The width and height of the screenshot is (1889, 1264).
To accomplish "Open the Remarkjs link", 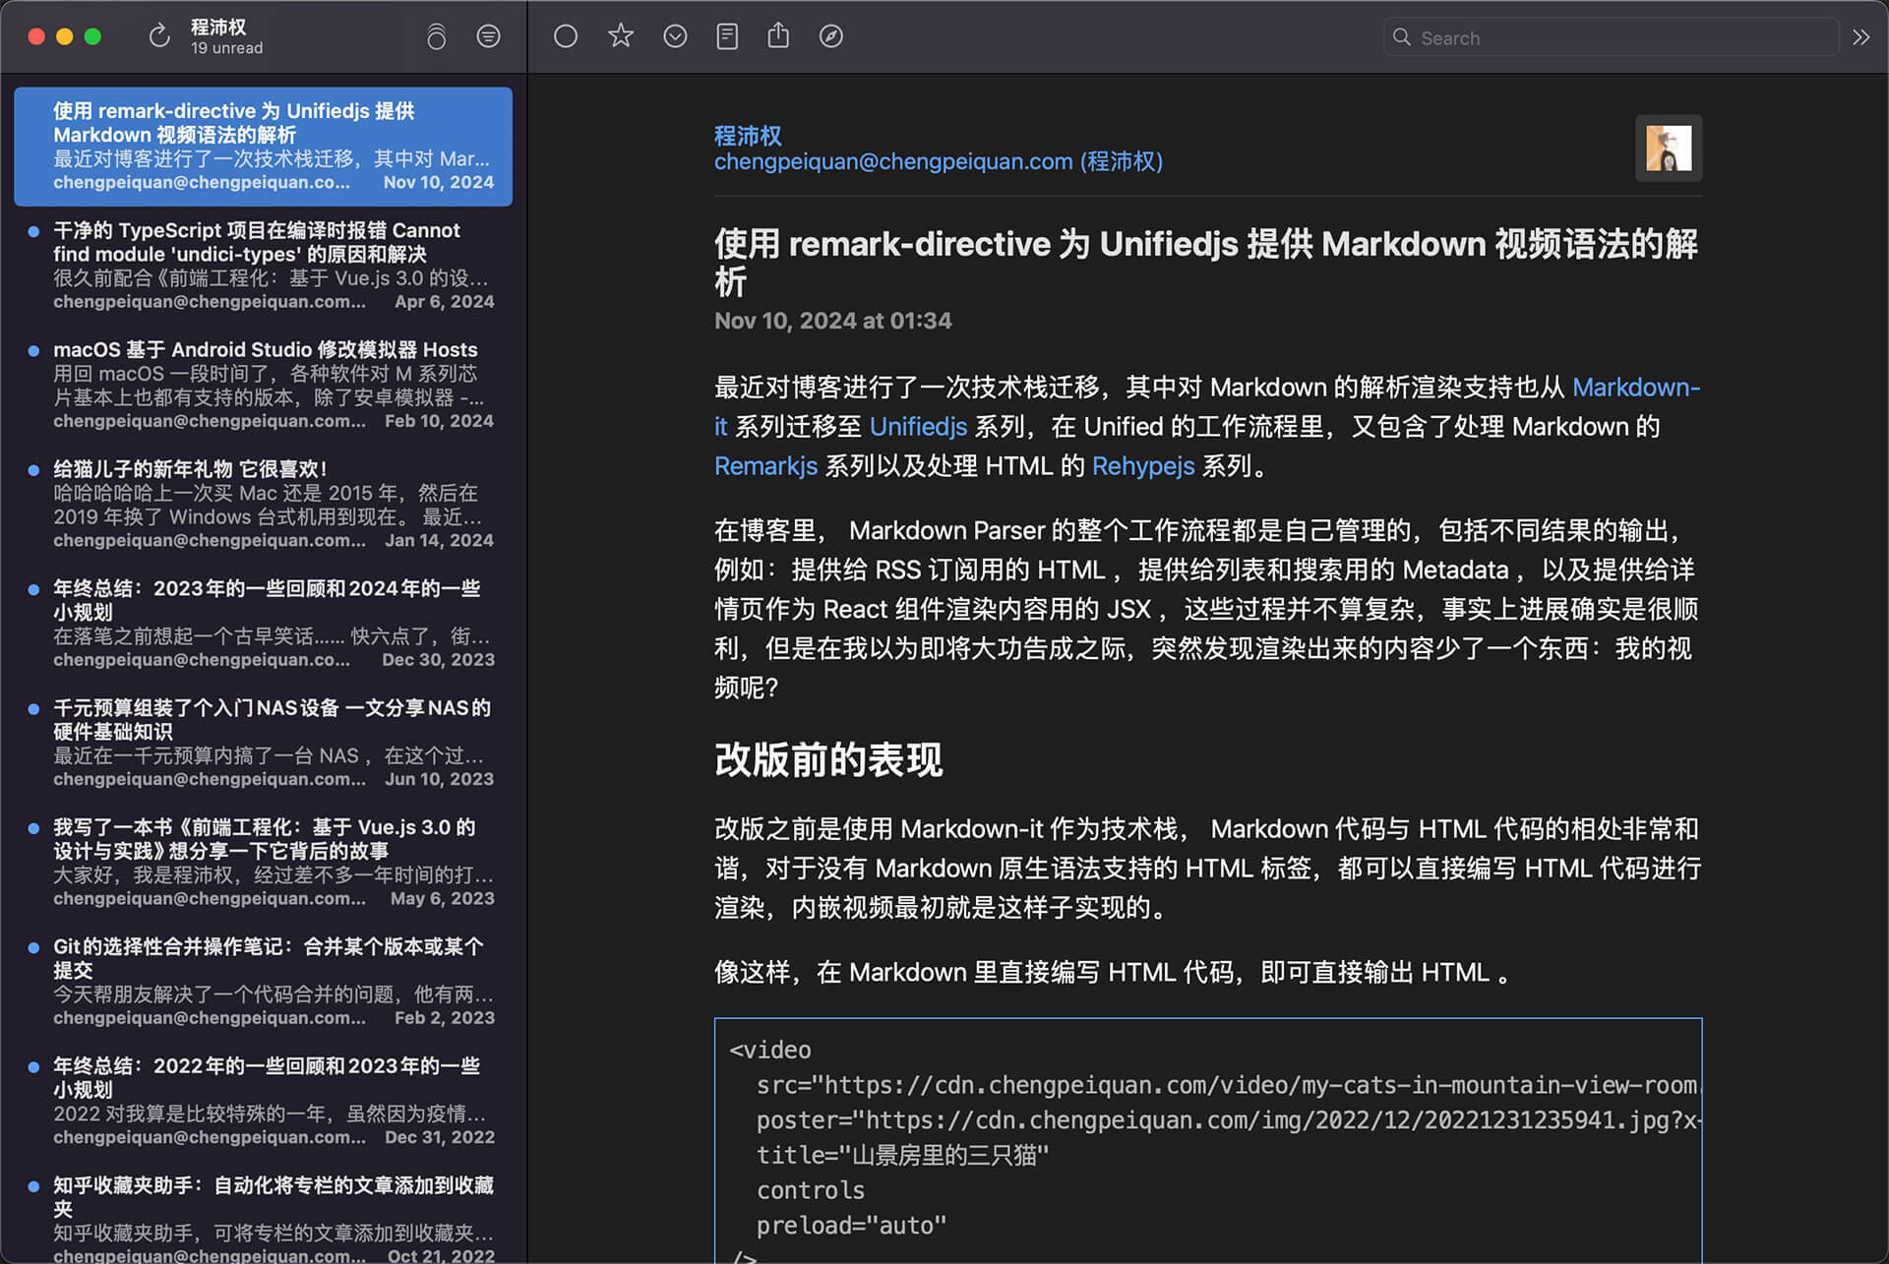I will [x=765, y=466].
